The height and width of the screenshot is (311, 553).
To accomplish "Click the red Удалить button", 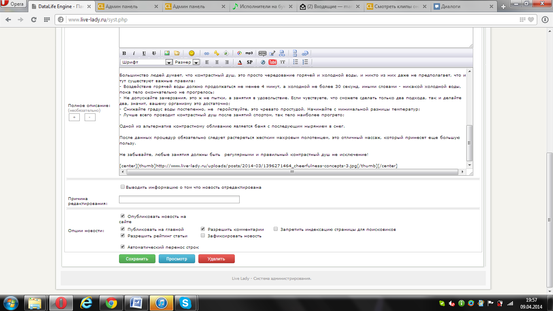I will tap(216, 259).
